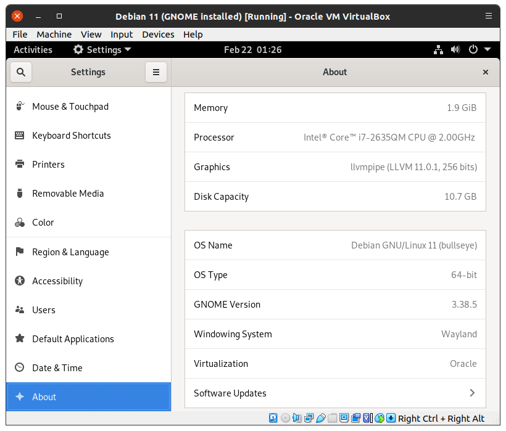Click the volume speaker icon in top bar
This screenshot has height=431, width=506.
click(x=455, y=50)
